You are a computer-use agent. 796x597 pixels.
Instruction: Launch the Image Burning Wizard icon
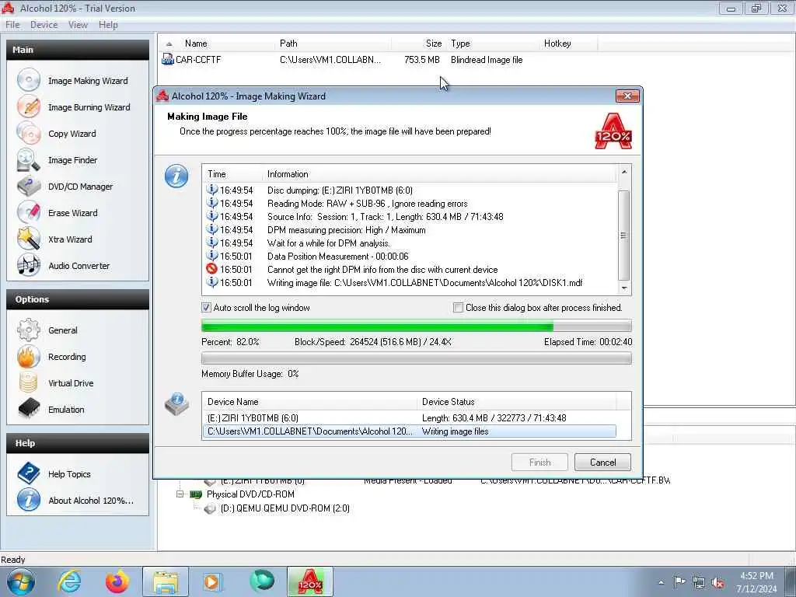(x=29, y=106)
